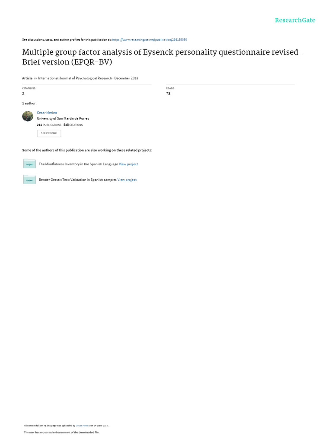This screenshot has height=442, width=332.
Task: Click Bender Gestalt Test: Validation in Spanish samples text
Action: pyautogui.click(x=78, y=180)
